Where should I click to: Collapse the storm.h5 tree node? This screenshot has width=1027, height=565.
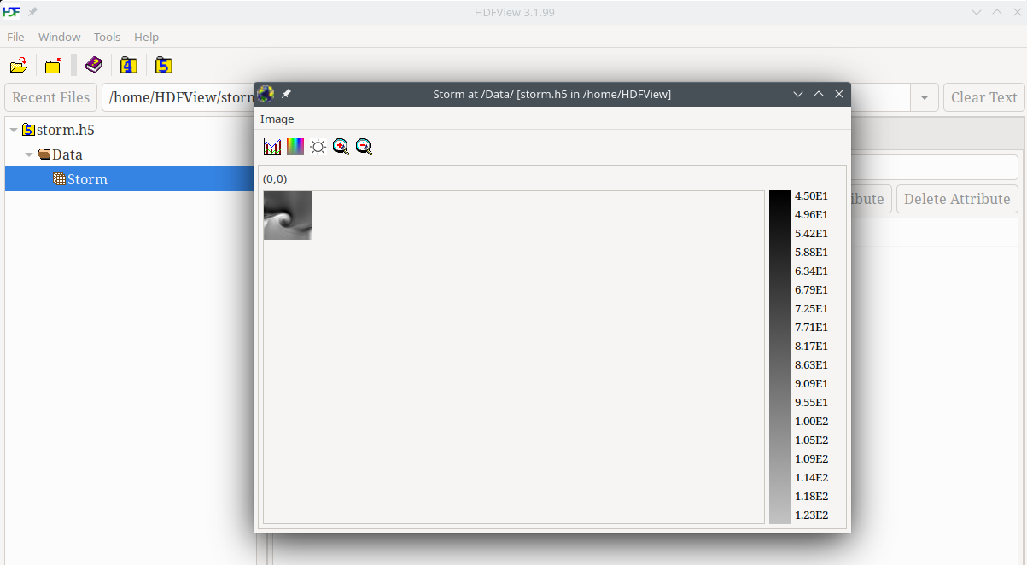[x=14, y=131]
